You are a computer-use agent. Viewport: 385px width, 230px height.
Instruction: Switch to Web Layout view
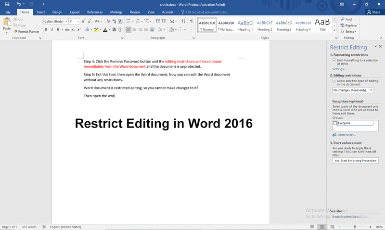coord(333,227)
